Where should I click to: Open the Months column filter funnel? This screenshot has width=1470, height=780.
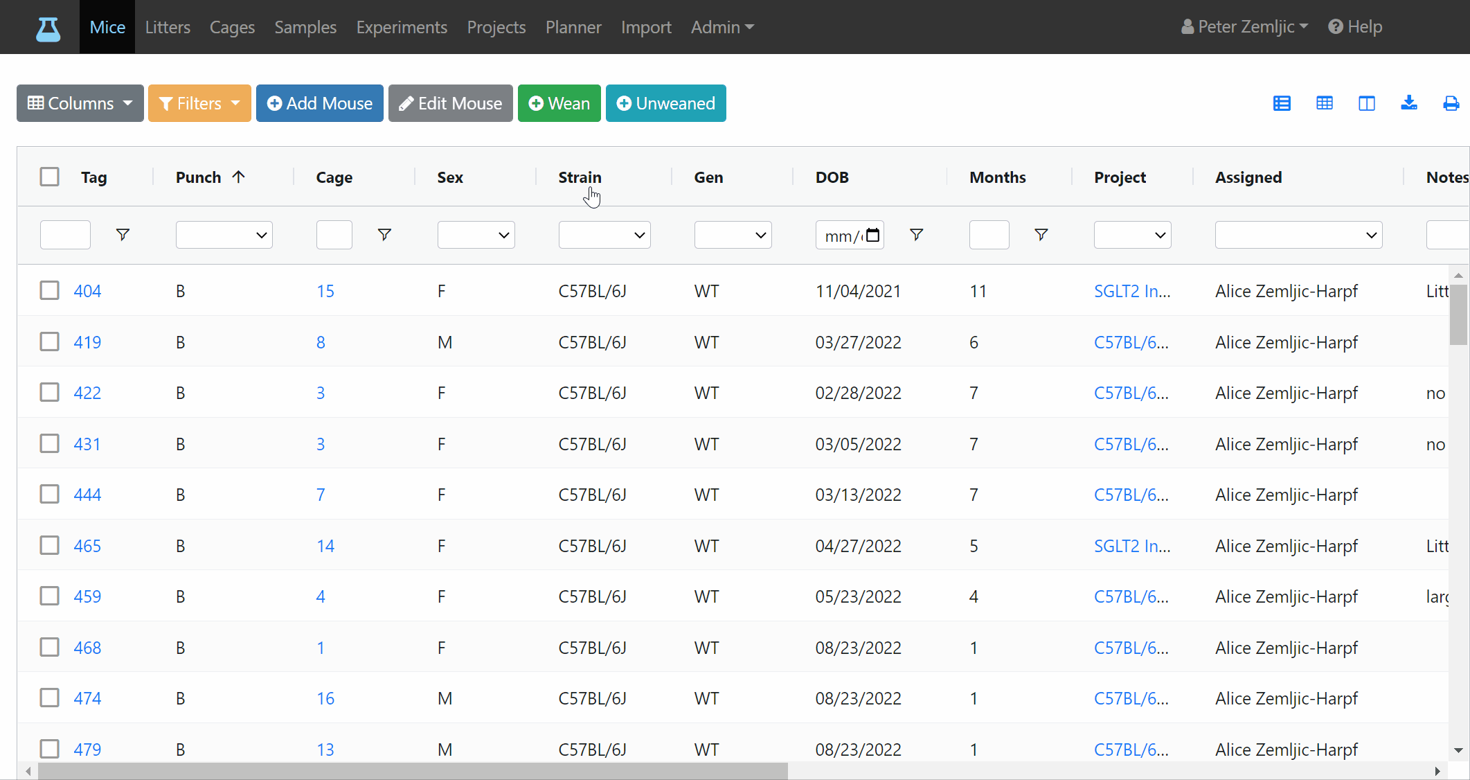[x=1041, y=235]
